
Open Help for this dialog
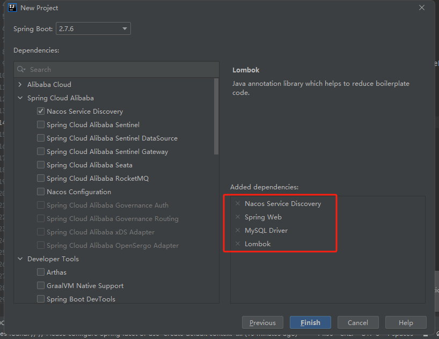(x=406, y=322)
